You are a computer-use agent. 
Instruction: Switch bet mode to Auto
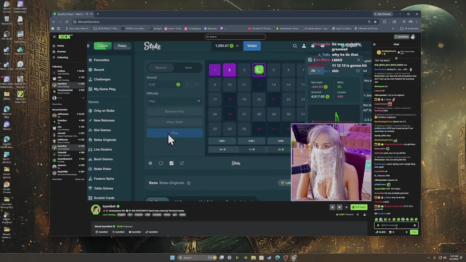pyautogui.click(x=188, y=68)
